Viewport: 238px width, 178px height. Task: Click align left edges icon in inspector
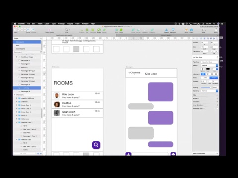(201, 39)
